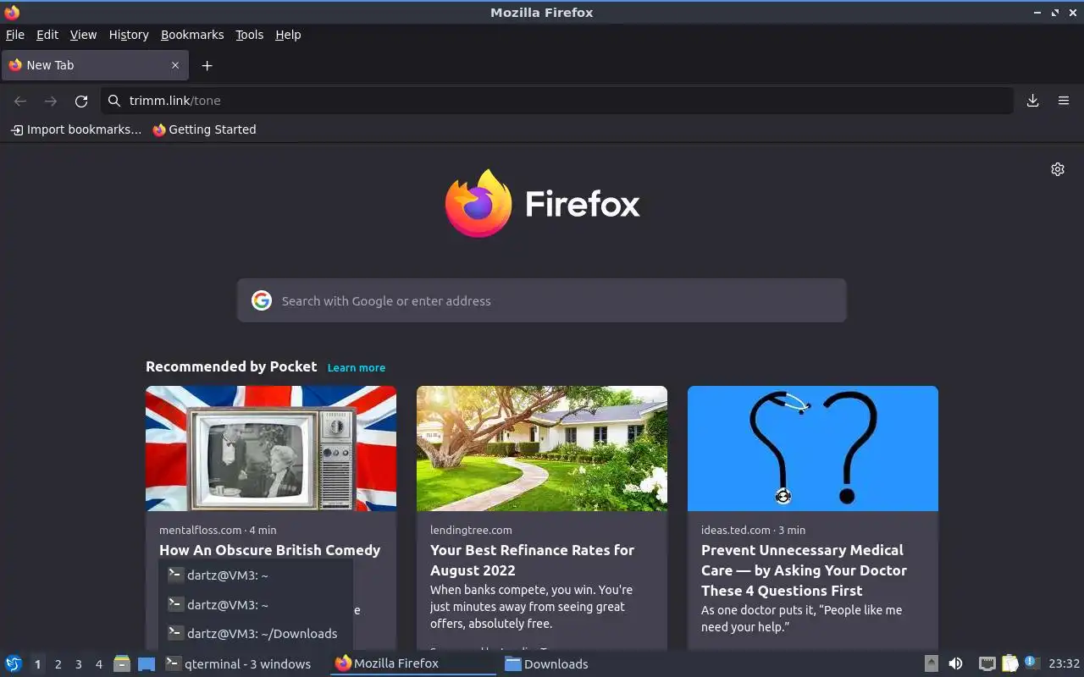The image size is (1084, 677).
Task: Click Import bookmarks toolbar item
Action: [x=76, y=129]
